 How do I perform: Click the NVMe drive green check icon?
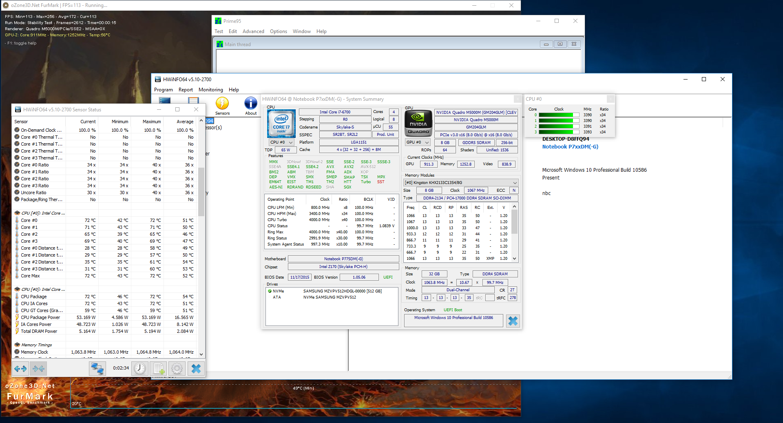tap(270, 291)
